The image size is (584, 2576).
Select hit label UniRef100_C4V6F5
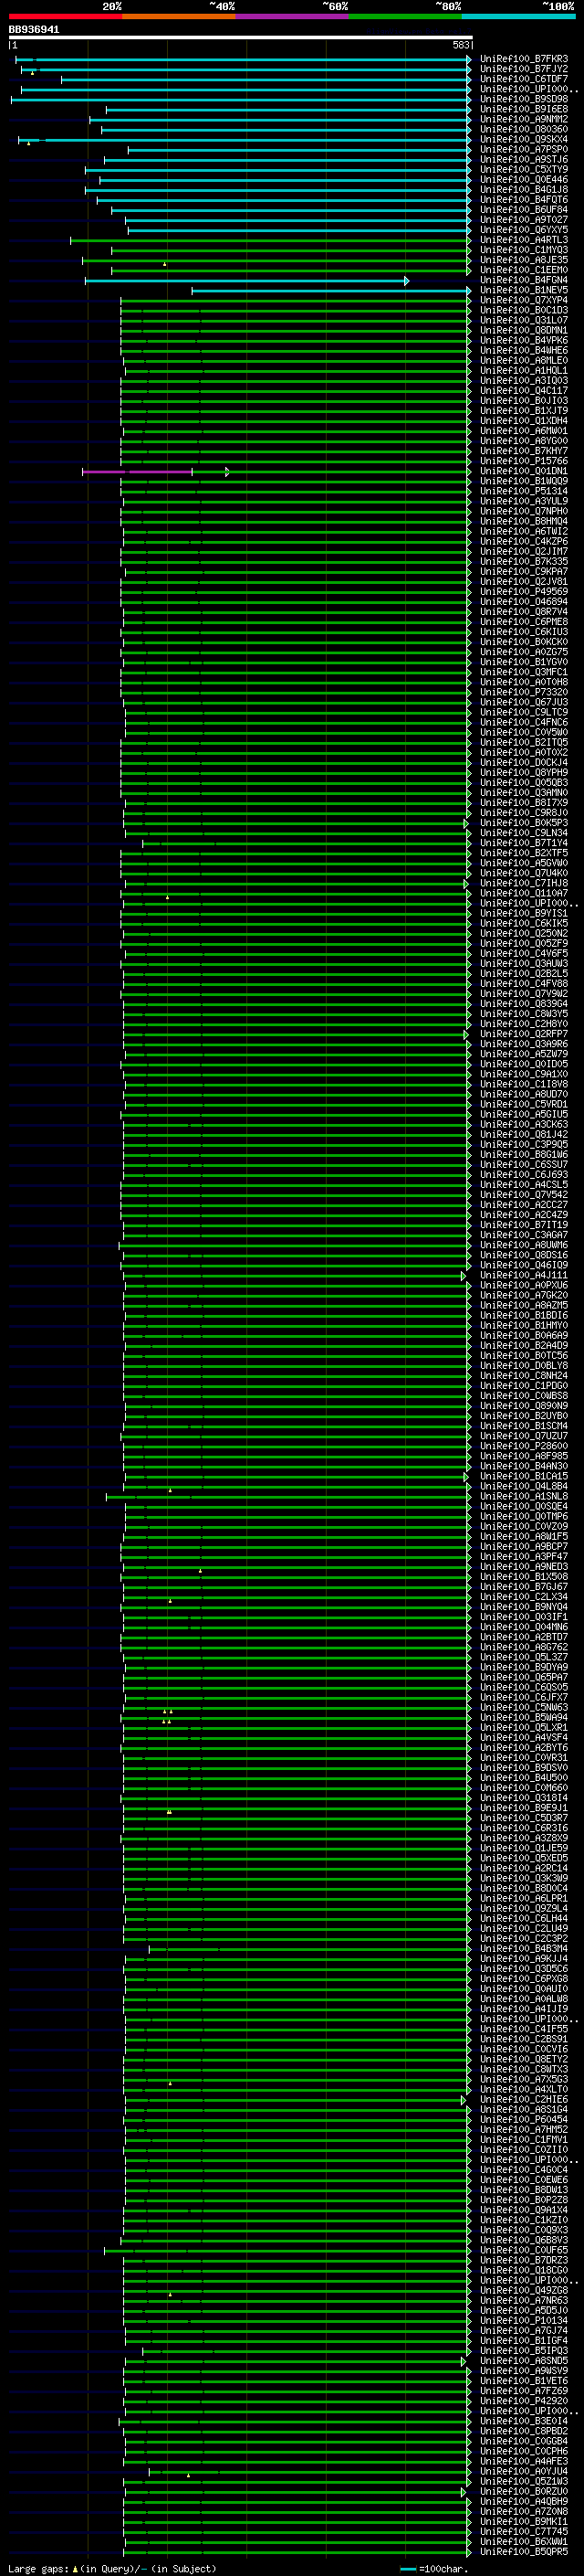pos(524,954)
